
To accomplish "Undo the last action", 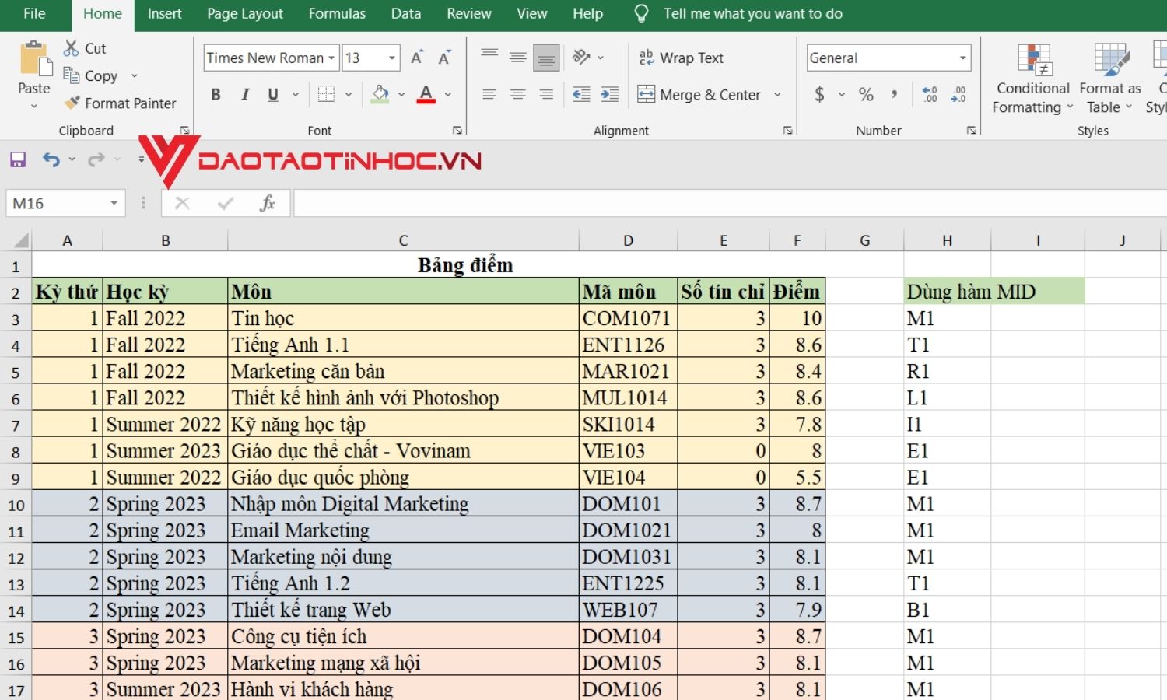I will 50,159.
